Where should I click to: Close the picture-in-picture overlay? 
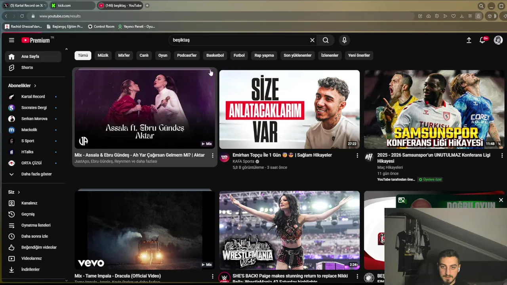pyautogui.click(x=501, y=200)
